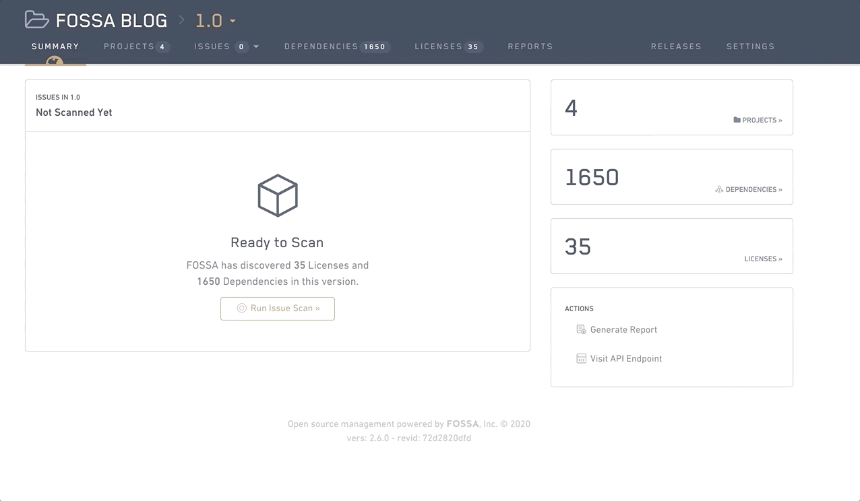Screen dimensions: 860x501
Task: Click the Visit API Endpoint code icon
Action: click(x=580, y=358)
